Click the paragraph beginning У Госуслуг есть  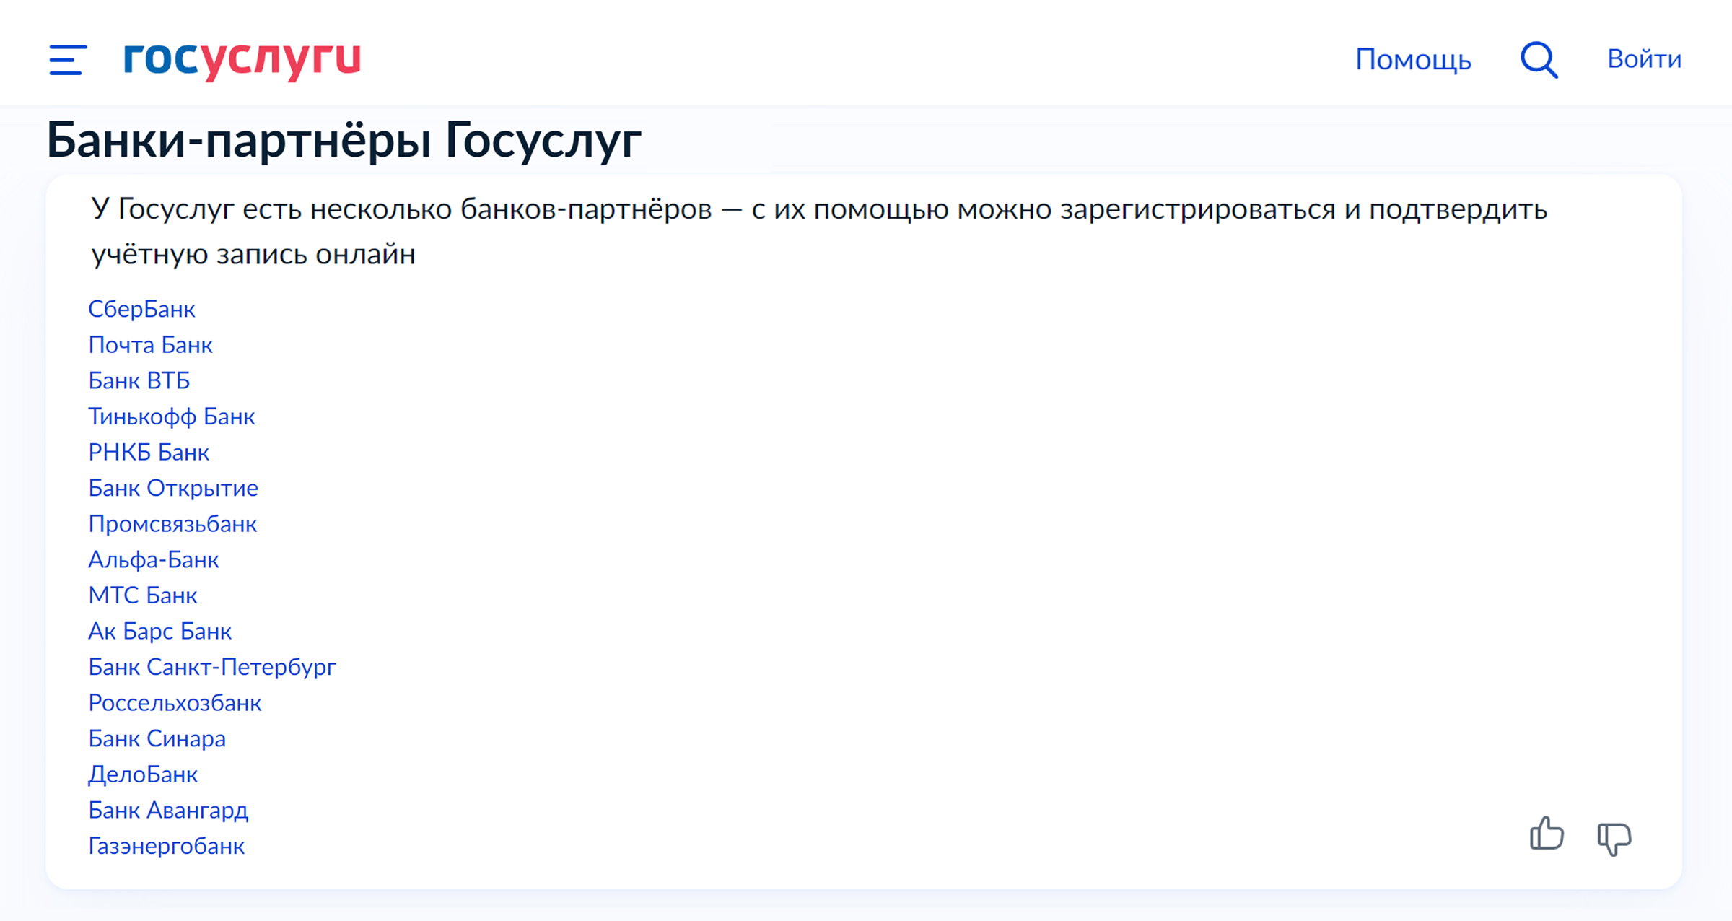[819, 232]
